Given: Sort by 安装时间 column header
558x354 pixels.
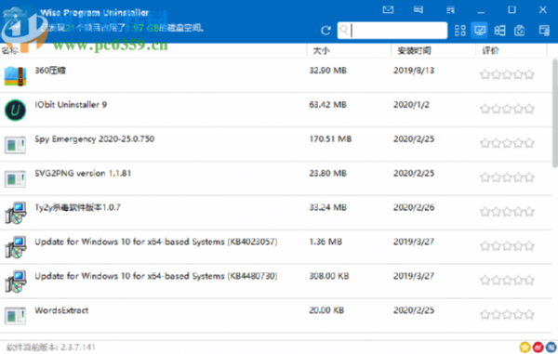Looking at the screenshot, I should coord(414,50).
